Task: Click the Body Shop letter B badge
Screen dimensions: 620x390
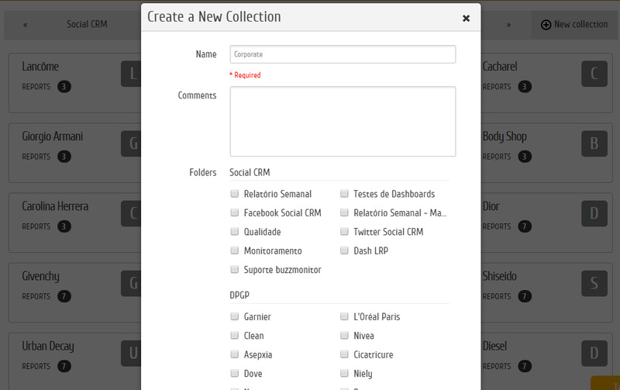Action: (x=594, y=143)
